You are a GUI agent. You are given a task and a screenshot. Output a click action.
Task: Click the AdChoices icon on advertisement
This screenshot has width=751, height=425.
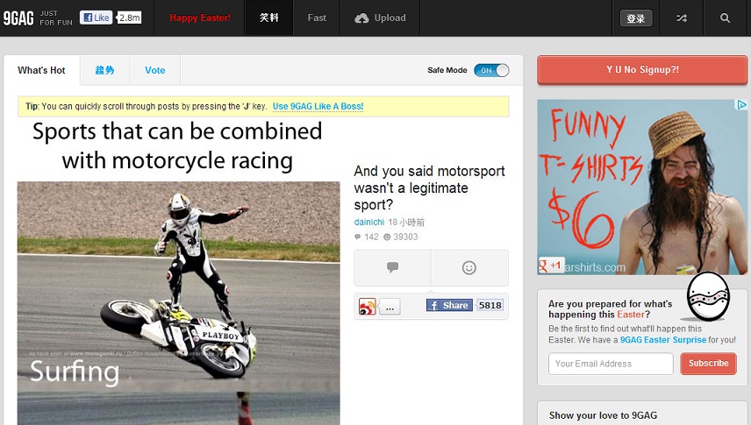(741, 104)
